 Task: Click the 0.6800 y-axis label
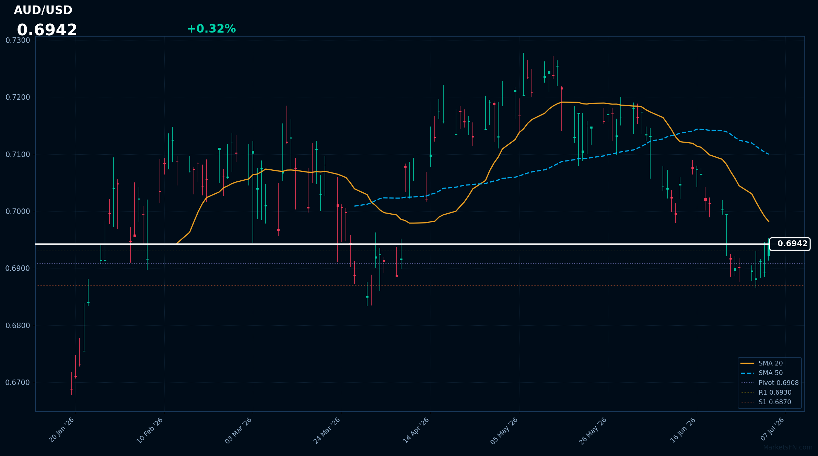18,326
